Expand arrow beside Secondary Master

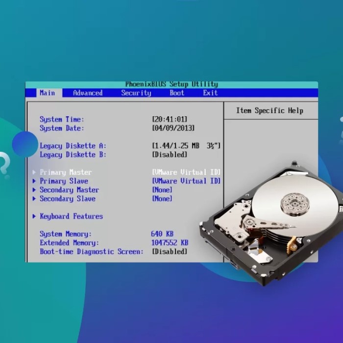(x=34, y=190)
